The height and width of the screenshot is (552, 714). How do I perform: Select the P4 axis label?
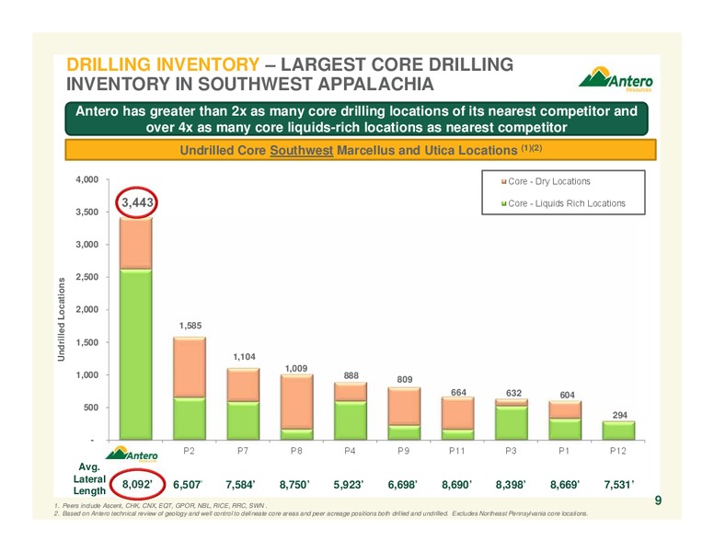point(350,451)
